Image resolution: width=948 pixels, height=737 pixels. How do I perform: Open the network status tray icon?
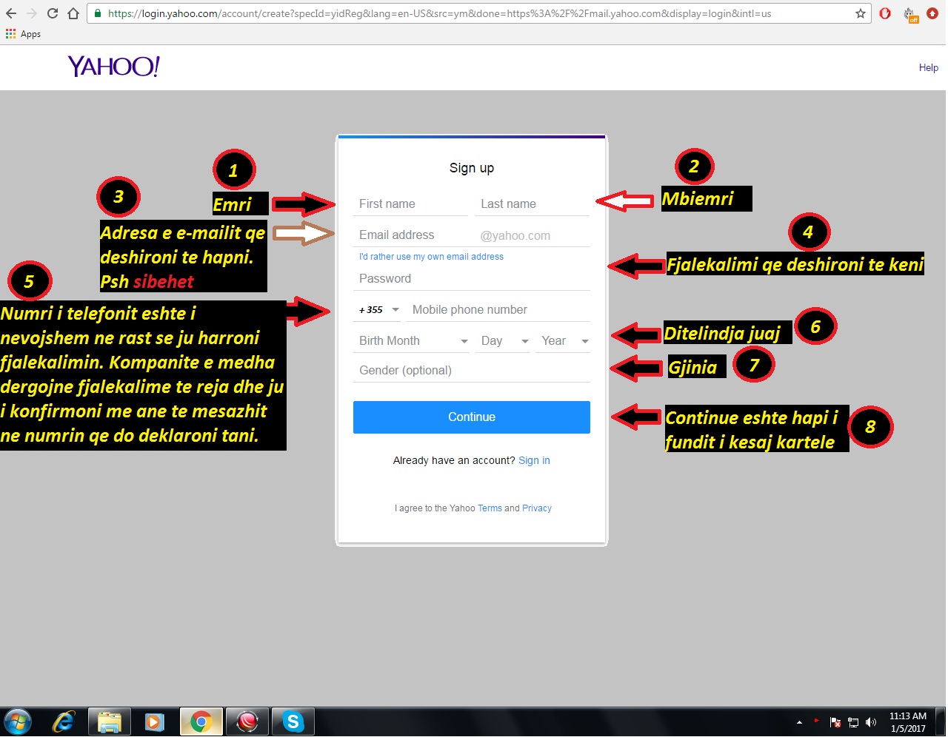click(853, 722)
